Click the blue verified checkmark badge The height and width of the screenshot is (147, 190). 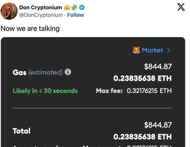[82, 7]
